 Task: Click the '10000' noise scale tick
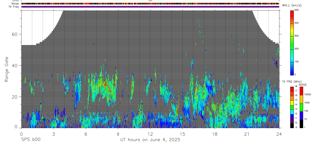tap(308, 95)
